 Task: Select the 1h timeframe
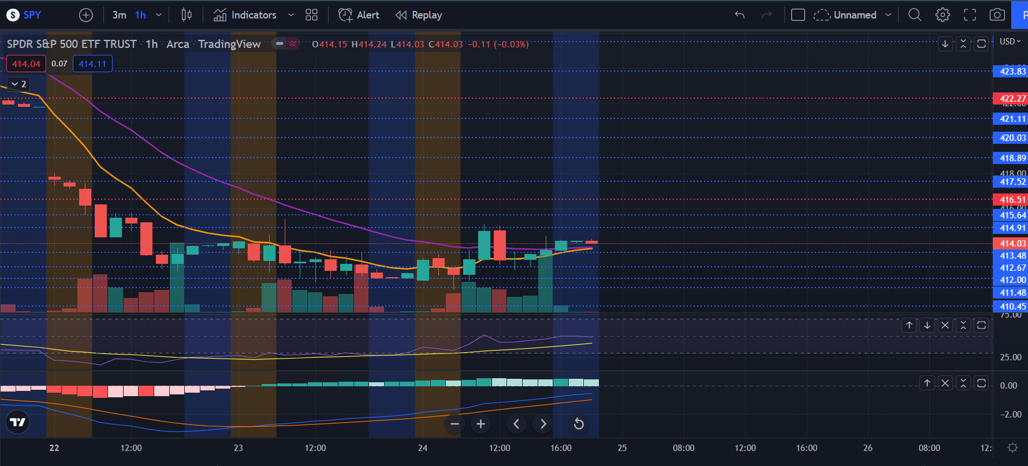[x=140, y=15]
